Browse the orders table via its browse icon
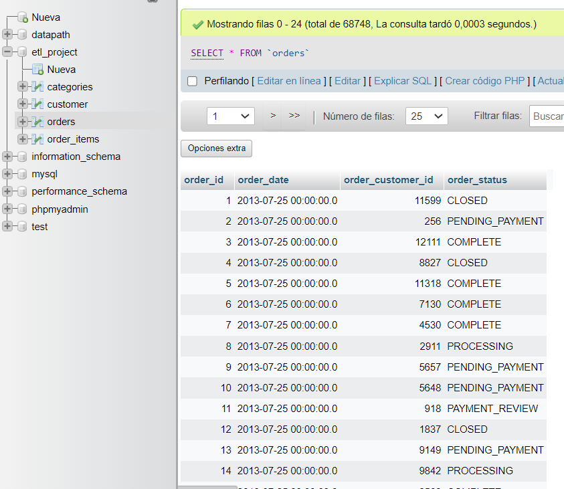564x489 pixels. pyautogui.click(x=37, y=121)
